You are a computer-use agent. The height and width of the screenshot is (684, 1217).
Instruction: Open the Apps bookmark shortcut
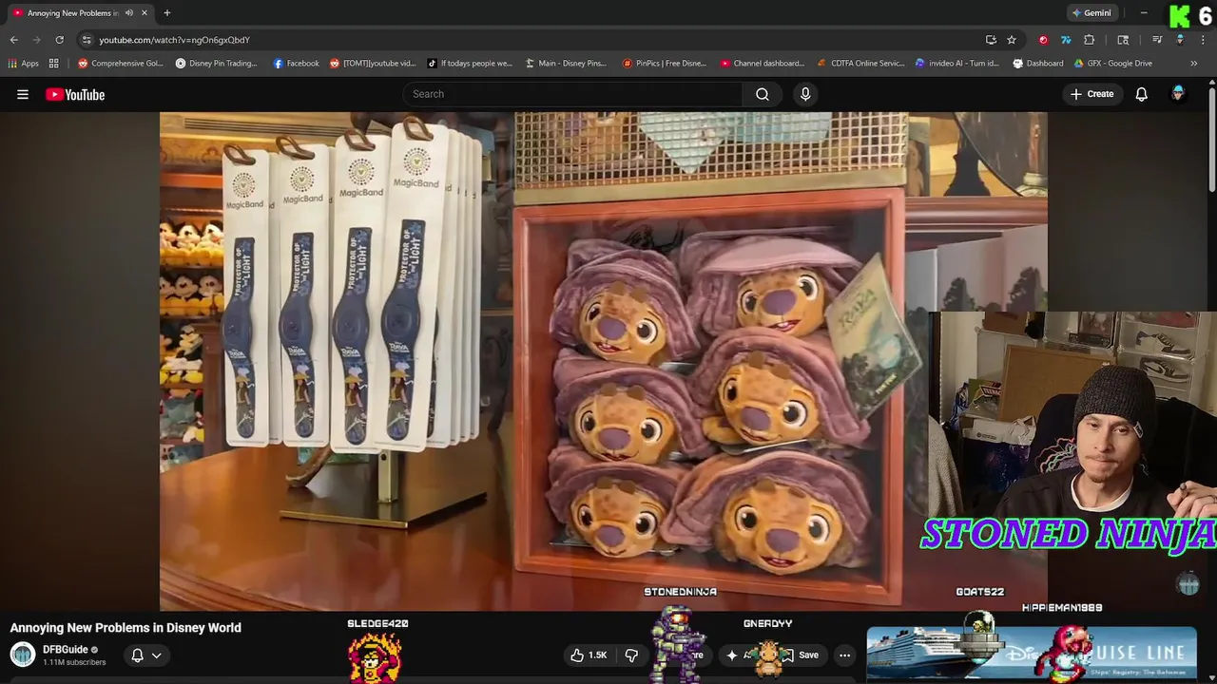[24, 64]
